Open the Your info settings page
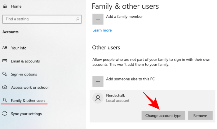Screen dimensions: 217x129 (19, 48)
